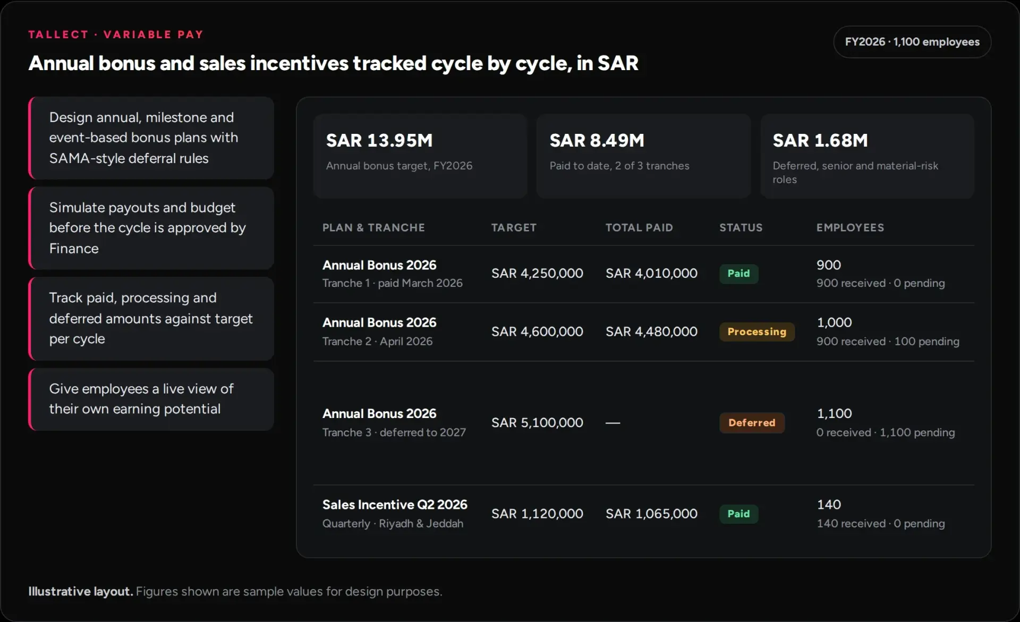Click target value SAR 5,100,000

pos(537,423)
